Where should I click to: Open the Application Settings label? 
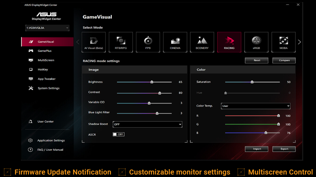click(51, 140)
